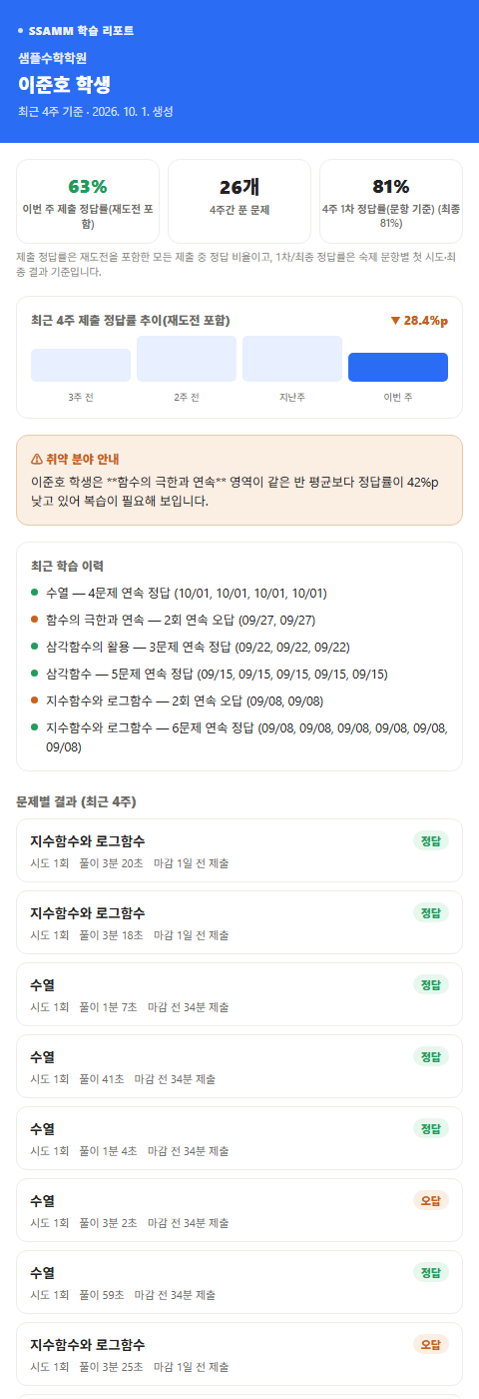
Task: Click the warning icon beside 취약 분야 안내
Action: 37,459
